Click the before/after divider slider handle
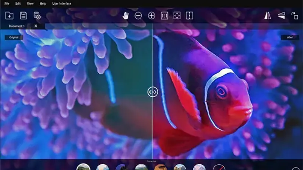The width and height of the screenshot is (303, 170). (x=153, y=91)
